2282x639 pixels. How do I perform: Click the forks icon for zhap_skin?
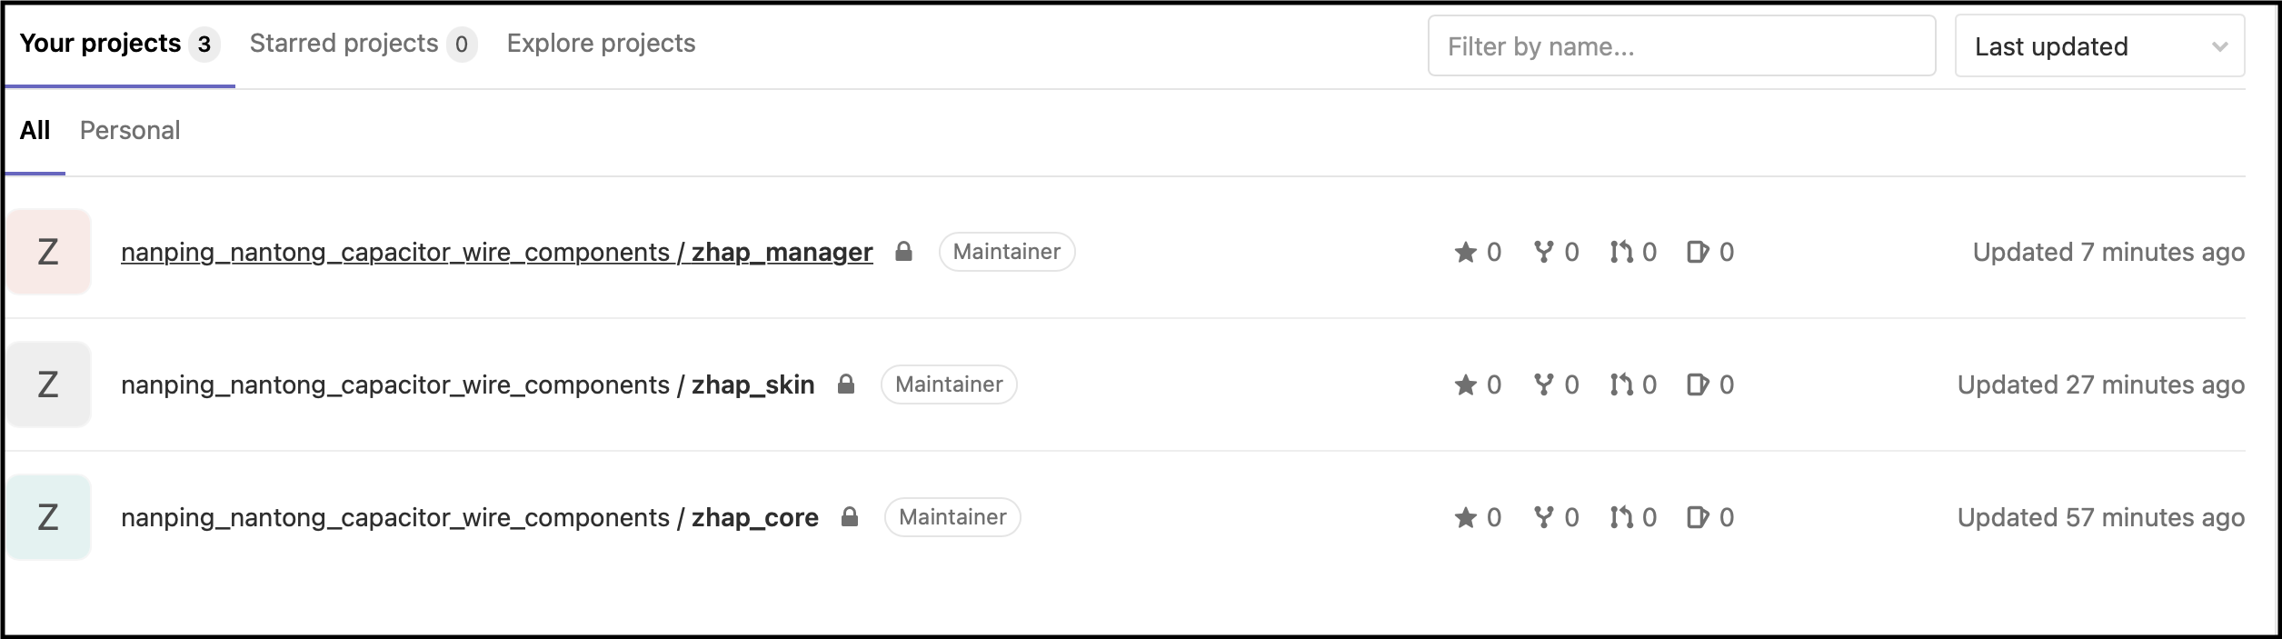(1543, 384)
